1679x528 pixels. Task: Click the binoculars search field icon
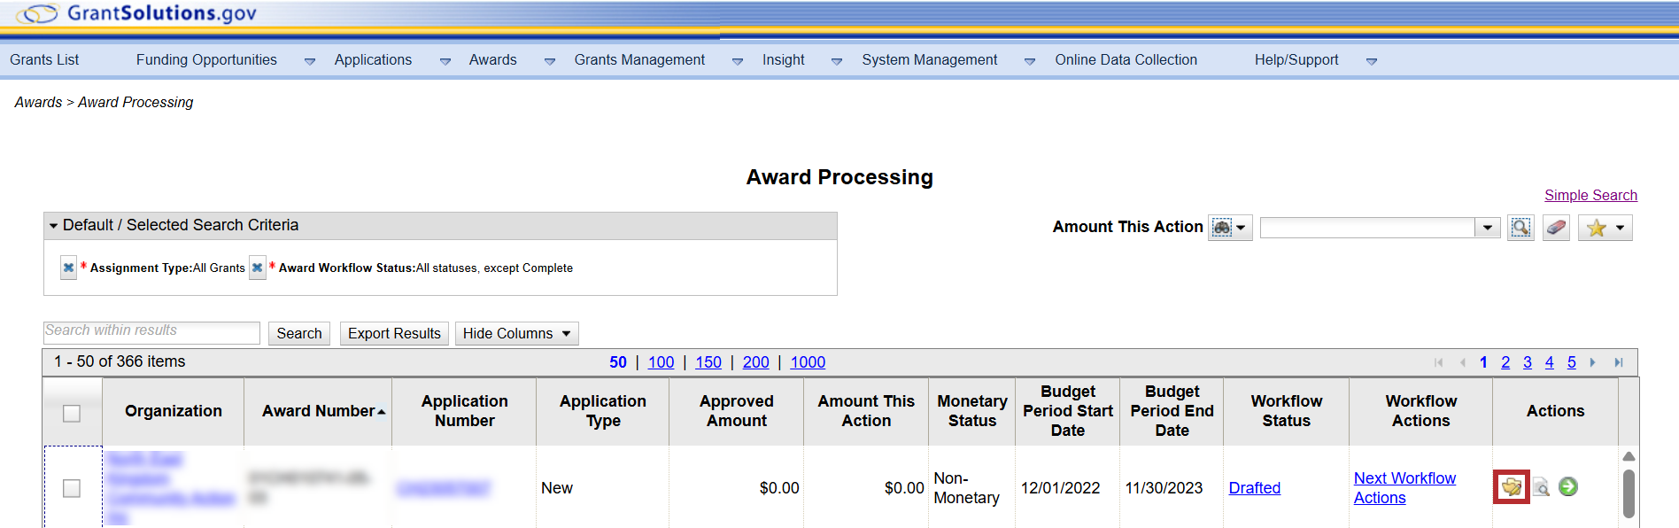coord(1223,228)
